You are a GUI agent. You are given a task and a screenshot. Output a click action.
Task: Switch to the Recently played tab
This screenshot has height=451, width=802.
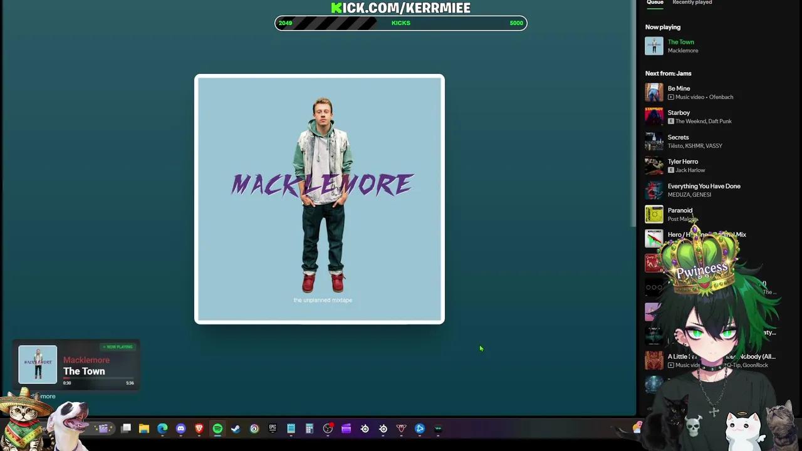[x=692, y=3]
